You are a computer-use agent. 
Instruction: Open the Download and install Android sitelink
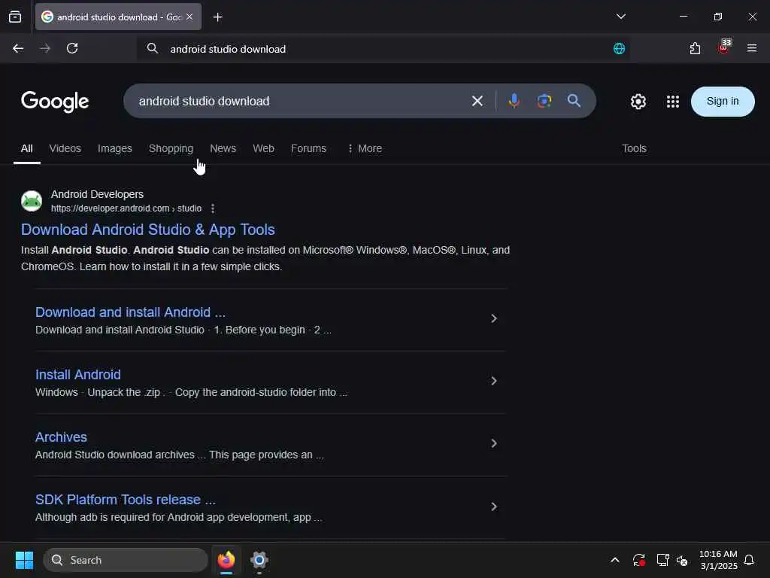(x=130, y=312)
